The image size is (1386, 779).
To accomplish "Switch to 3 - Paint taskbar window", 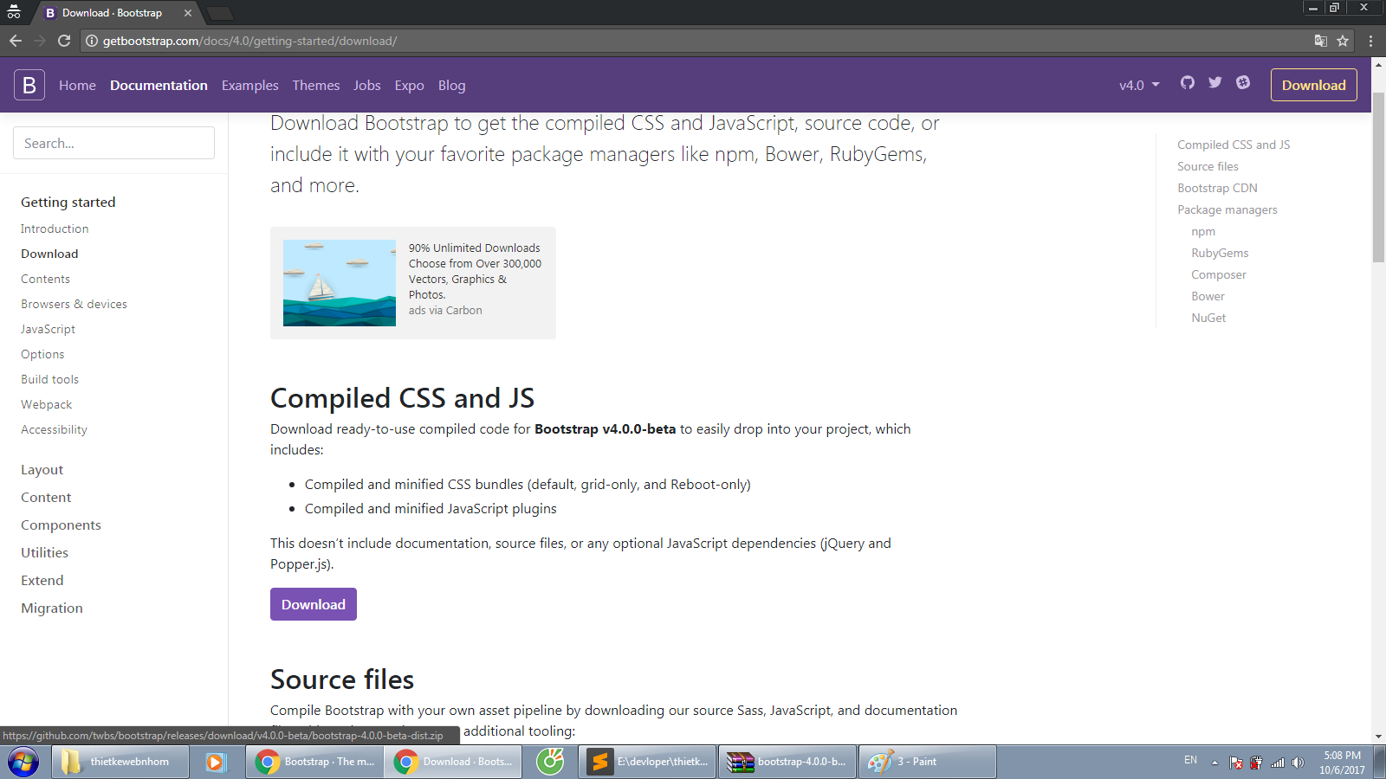I will 928,762.
